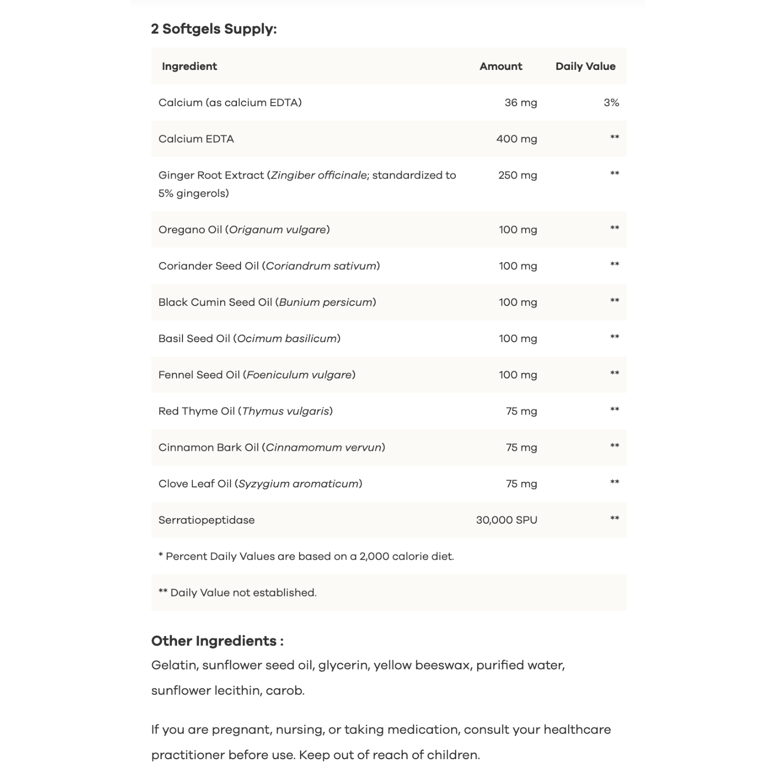This screenshot has width=775, height=775.
Task: Click the Black Cumin Seed Oil entry
Action: [267, 302]
